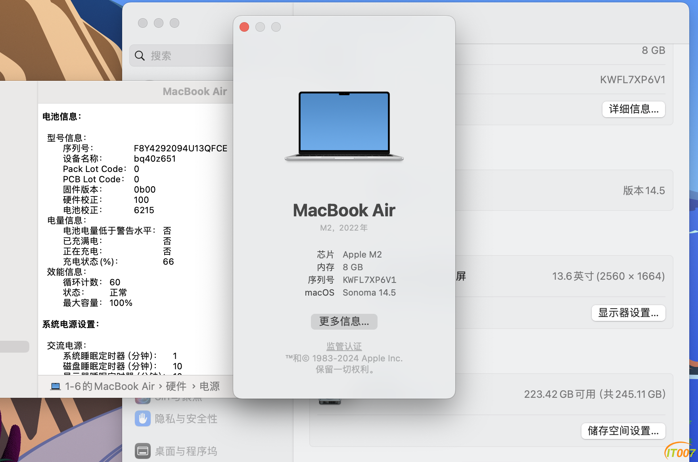Click the '系统电源设置:' heading
This screenshot has height=462, width=698.
point(71,324)
